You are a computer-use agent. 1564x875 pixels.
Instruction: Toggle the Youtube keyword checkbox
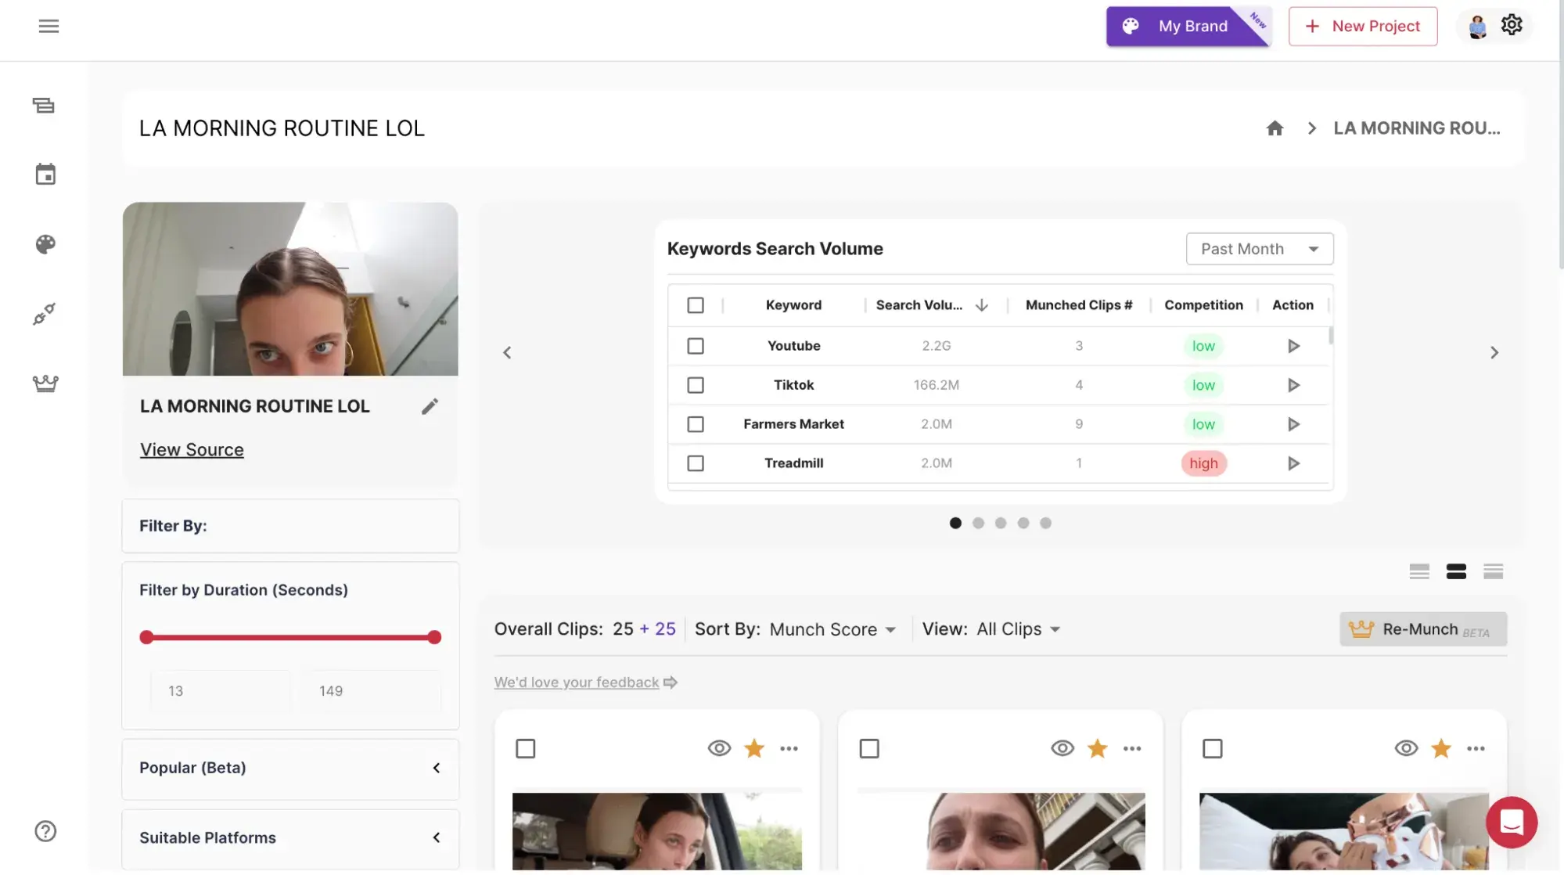click(x=696, y=346)
